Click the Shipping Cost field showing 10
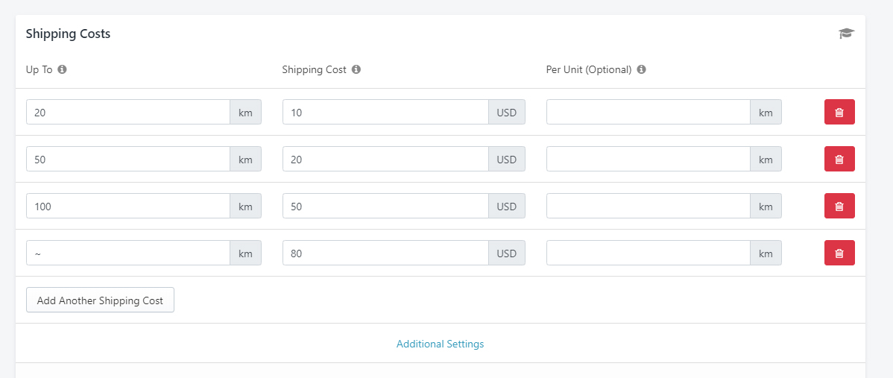893x378 pixels. (x=385, y=112)
